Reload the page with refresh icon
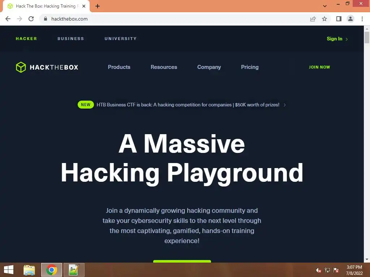This screenshot has height=277, width=370. 31,19
